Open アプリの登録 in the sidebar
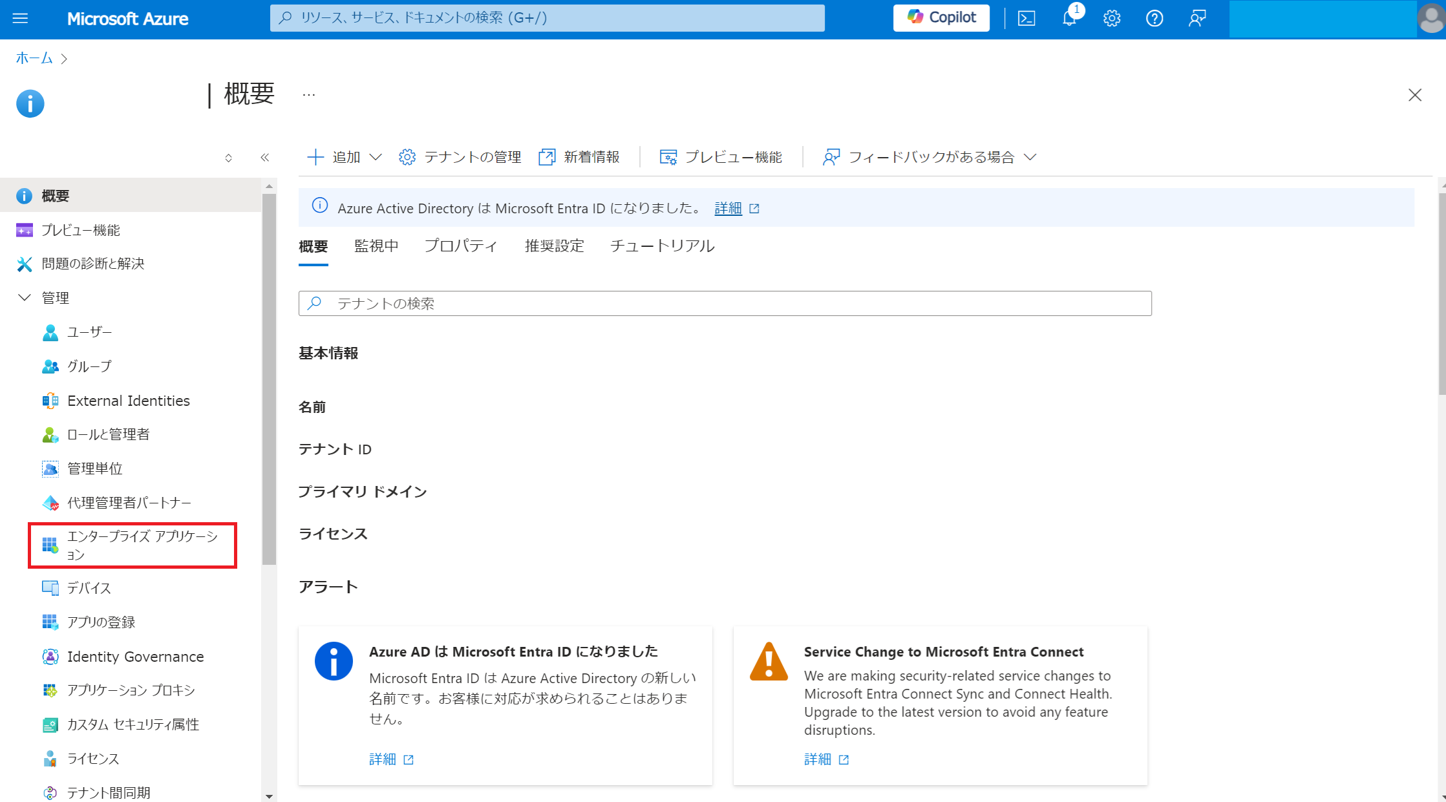1446x802 pixels. (101, 622)
